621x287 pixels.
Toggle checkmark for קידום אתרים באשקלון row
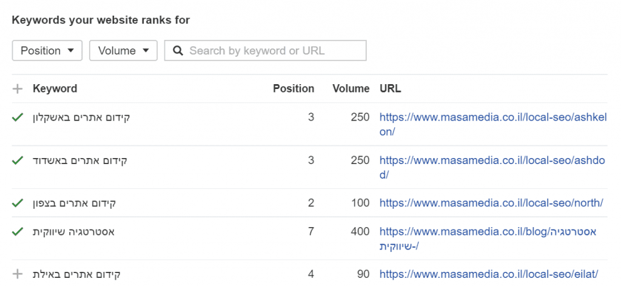click(18, 117)
